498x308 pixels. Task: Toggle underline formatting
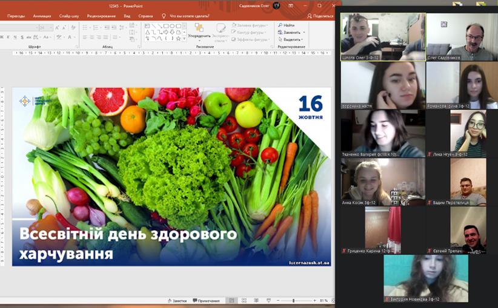[x=15, y=37]
